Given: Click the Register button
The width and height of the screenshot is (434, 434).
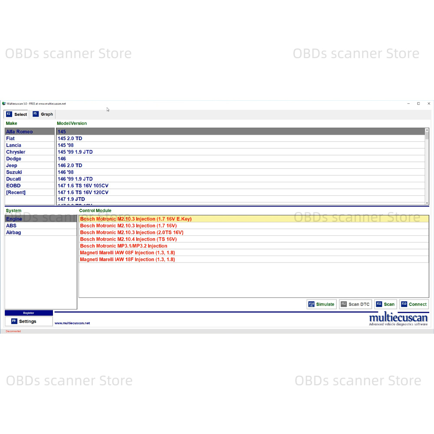Looking at the screenshot, I should click(29, 313).
